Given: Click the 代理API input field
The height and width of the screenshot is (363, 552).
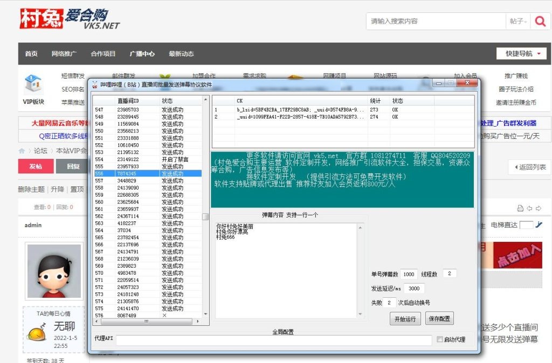Looking at the screenshot, I should pos(273,340).
